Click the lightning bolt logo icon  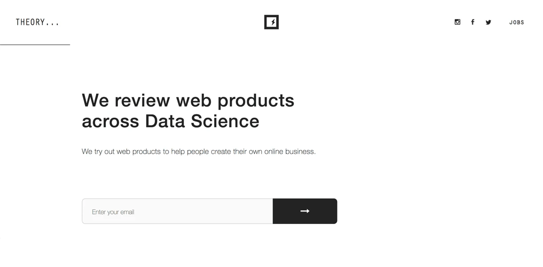[271, 22]
